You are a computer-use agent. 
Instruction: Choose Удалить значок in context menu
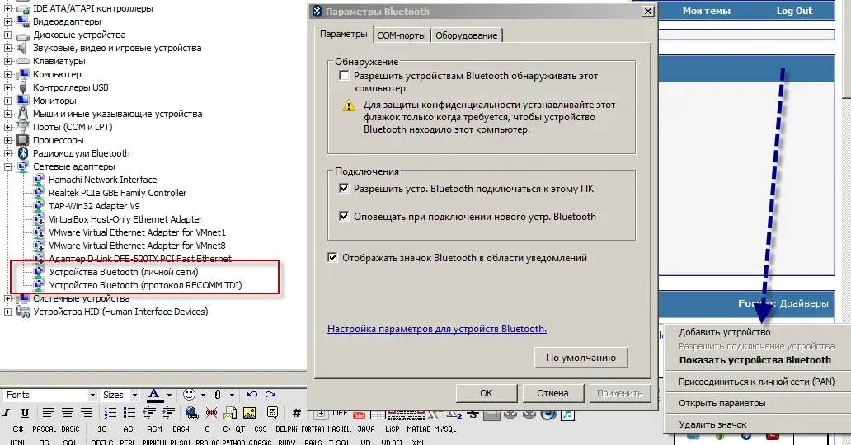pyautogui.click(x=712, y=424)
